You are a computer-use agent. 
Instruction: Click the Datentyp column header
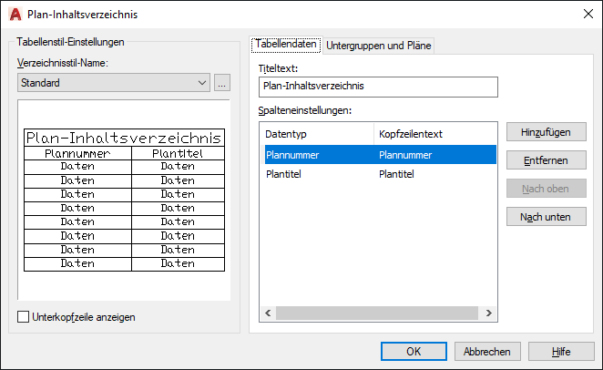tap(317, 134)
